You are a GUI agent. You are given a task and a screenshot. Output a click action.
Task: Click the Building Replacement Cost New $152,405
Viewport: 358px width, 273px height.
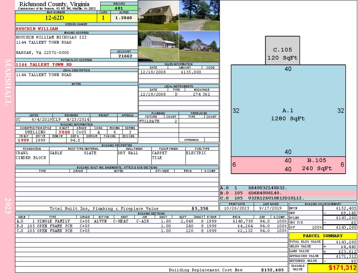[272, 270]
